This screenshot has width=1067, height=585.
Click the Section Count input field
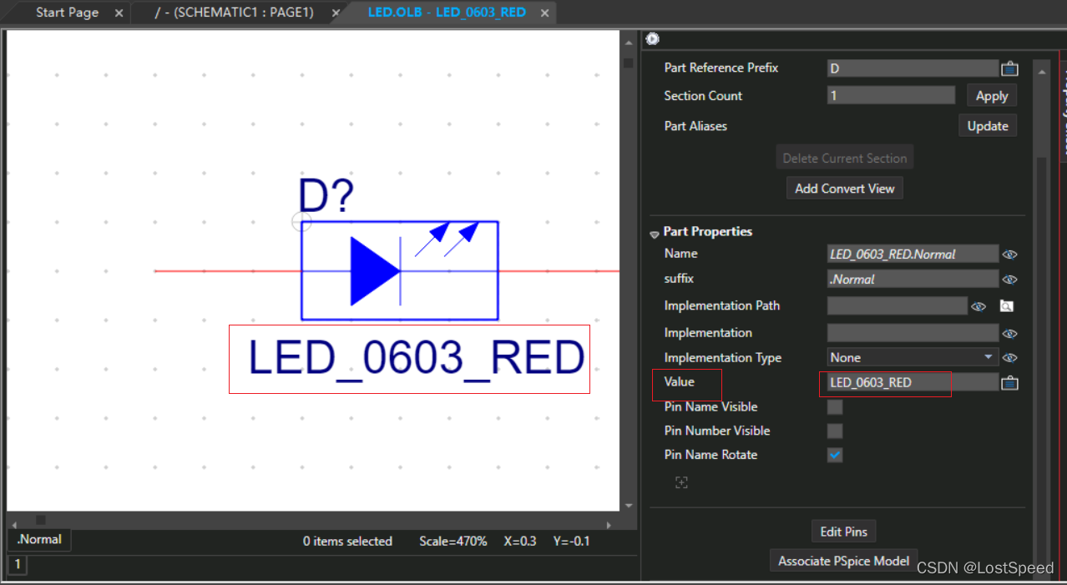coord(891,96)
